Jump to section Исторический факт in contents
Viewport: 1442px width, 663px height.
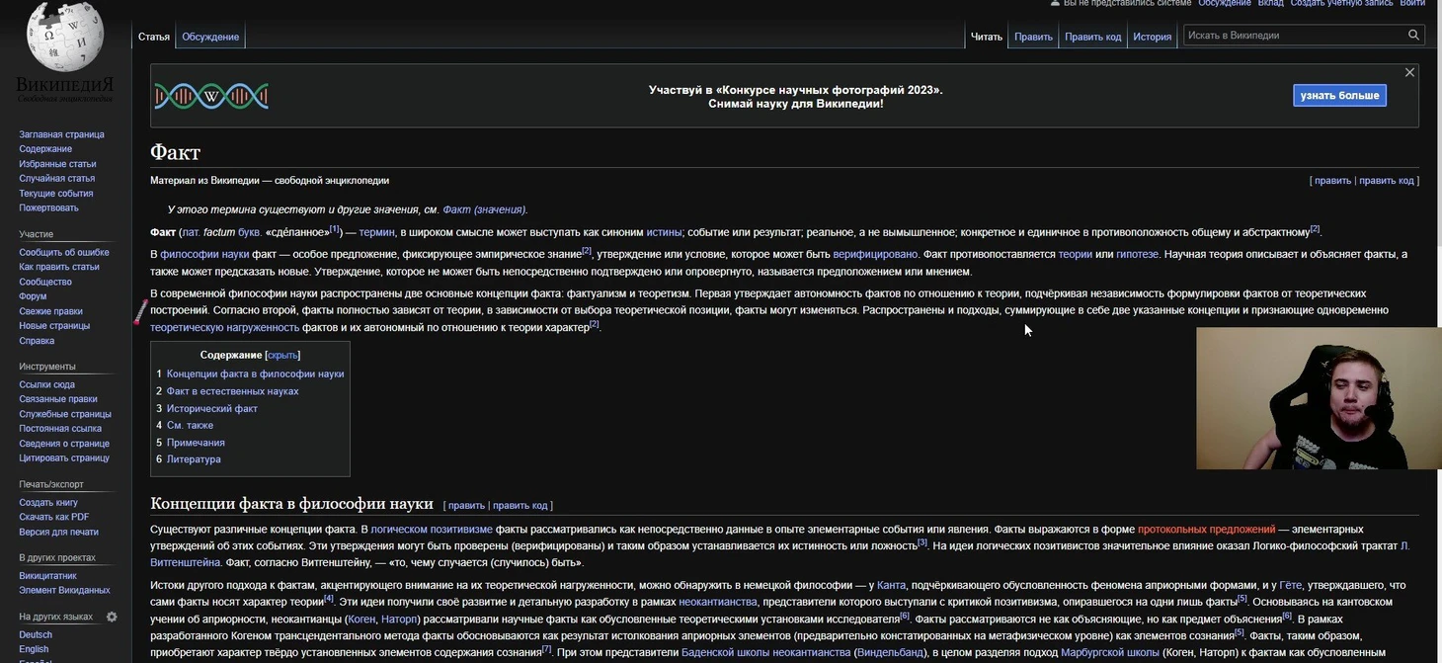click(211, 408)
